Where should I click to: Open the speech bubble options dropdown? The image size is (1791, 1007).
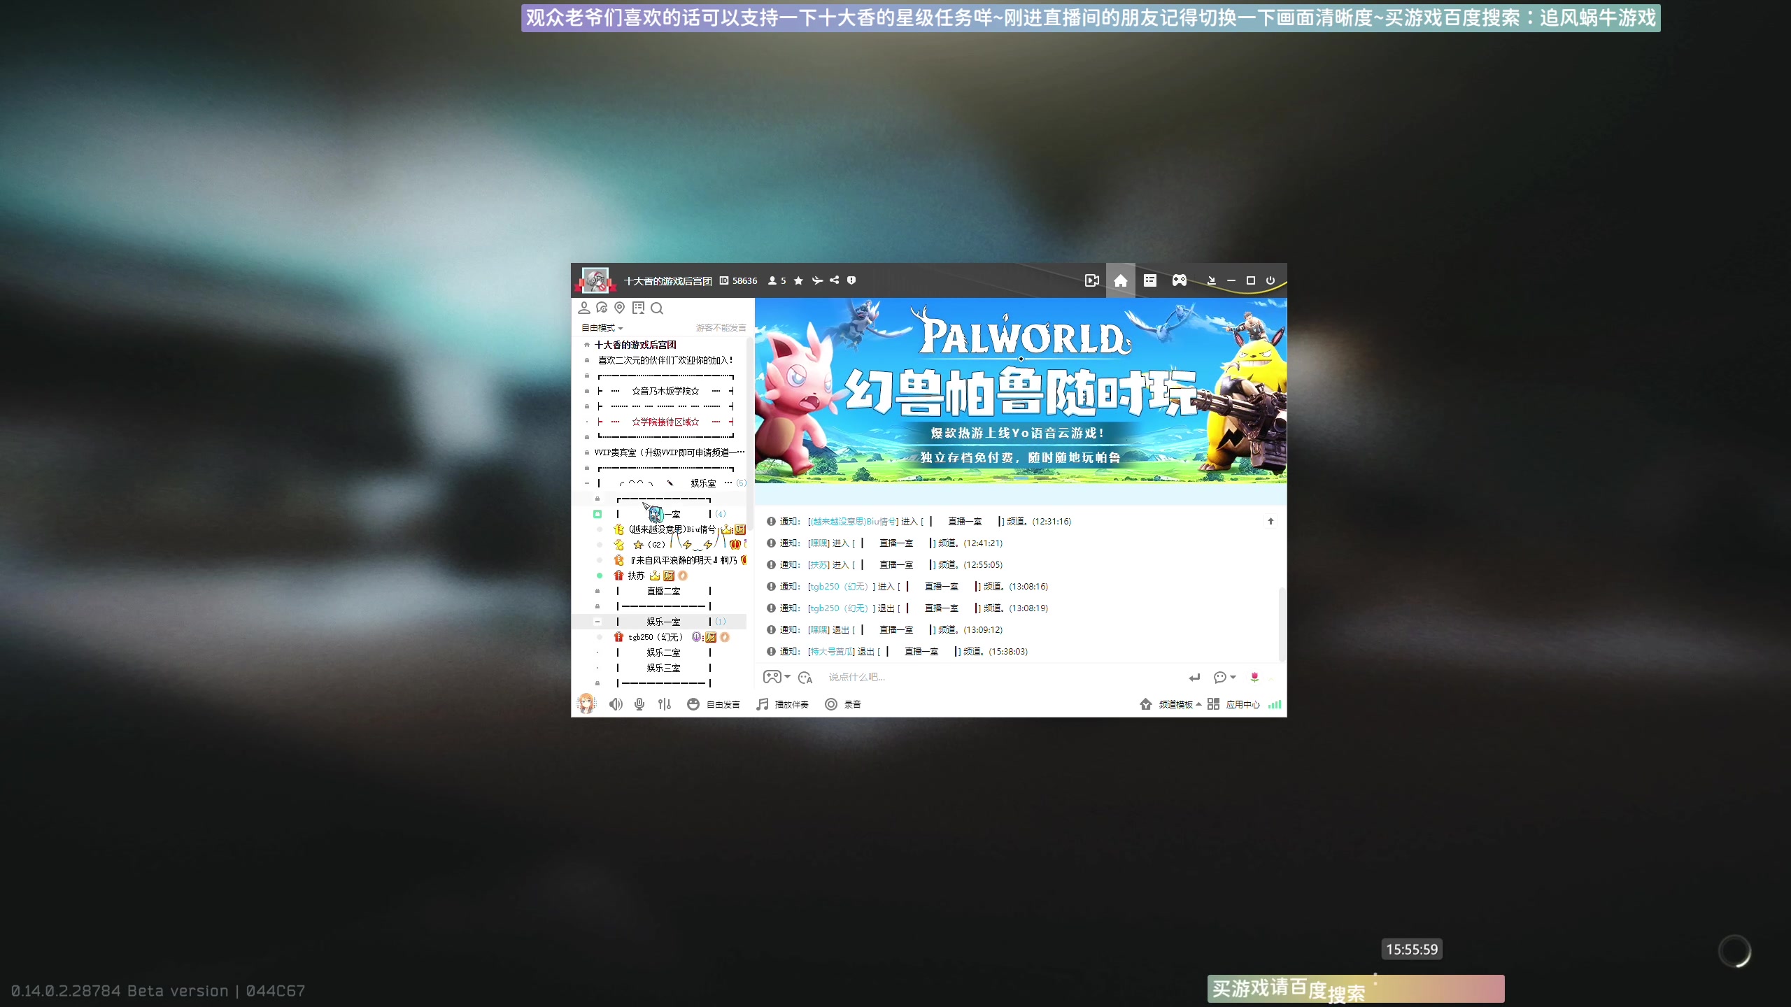coord(1224,677)
